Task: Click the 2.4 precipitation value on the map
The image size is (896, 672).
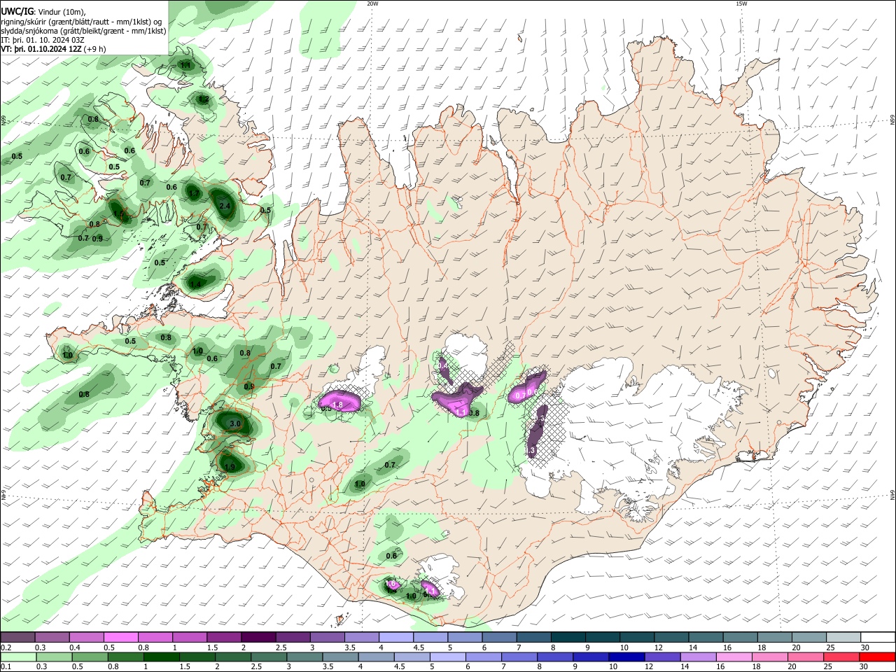Action: (x=225, y=206)
